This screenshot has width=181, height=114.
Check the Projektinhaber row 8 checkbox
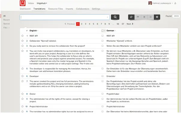(102, 94)
